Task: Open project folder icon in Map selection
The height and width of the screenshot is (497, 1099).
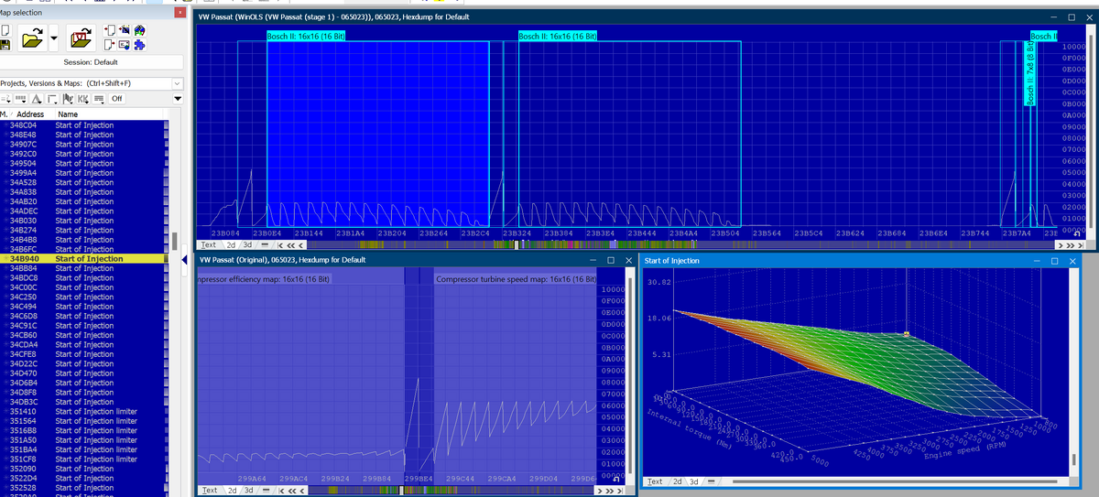Action: tap(32, 38)
